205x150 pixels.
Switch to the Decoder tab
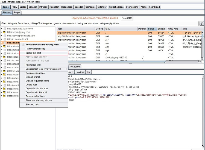pyautogui.click(x=78, y=7)
